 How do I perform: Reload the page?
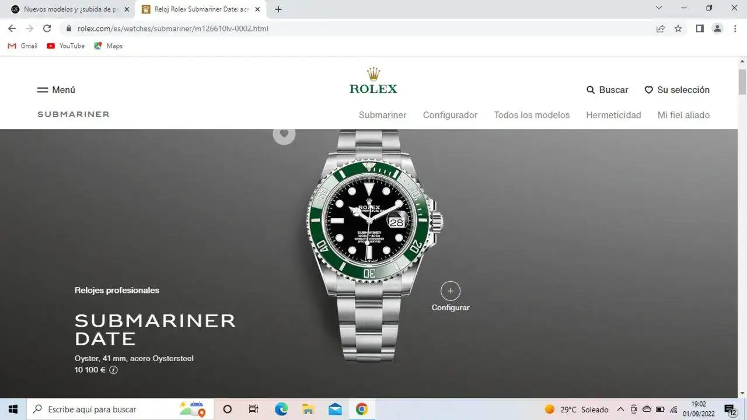pyautogui.click(x=47, y=29)
